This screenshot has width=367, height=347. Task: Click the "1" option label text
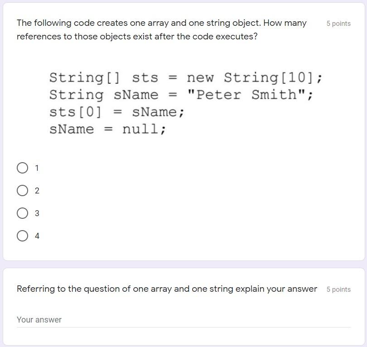click(37, 168)
